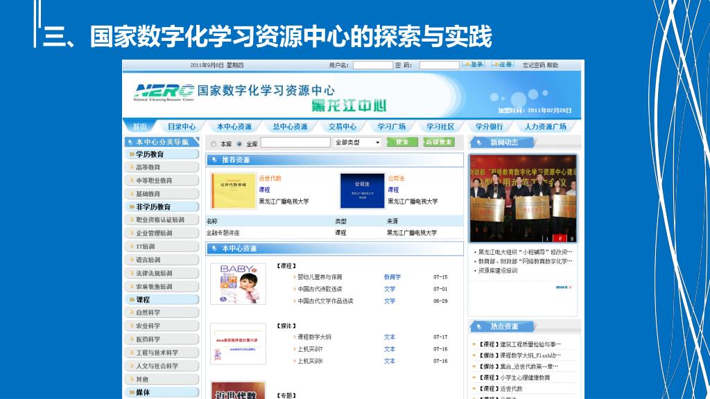Expand the 媒体 category in sidebar
The height and width of the screenshot is (399, 710).
(x=162, y=392)
